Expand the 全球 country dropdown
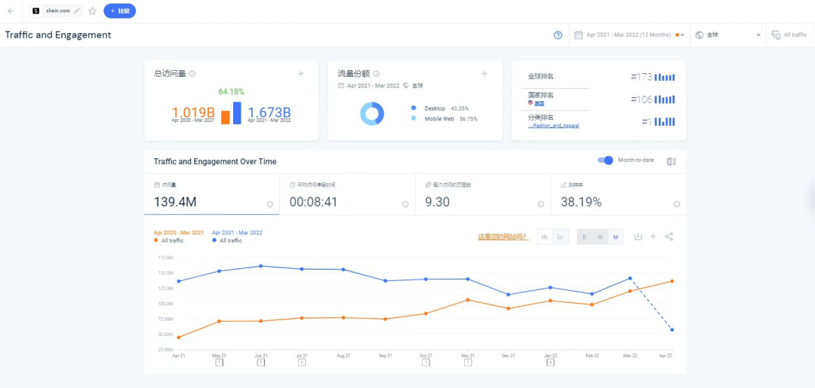Viewport: 815px width, 388px height. pos(727,35)
